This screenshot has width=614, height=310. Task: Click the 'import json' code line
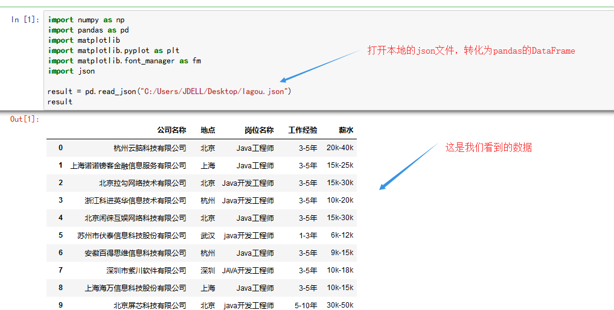71,71
